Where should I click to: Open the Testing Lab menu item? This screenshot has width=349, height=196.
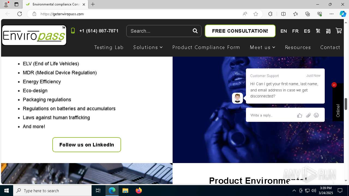pyautogui.click(x=109, y=47)
